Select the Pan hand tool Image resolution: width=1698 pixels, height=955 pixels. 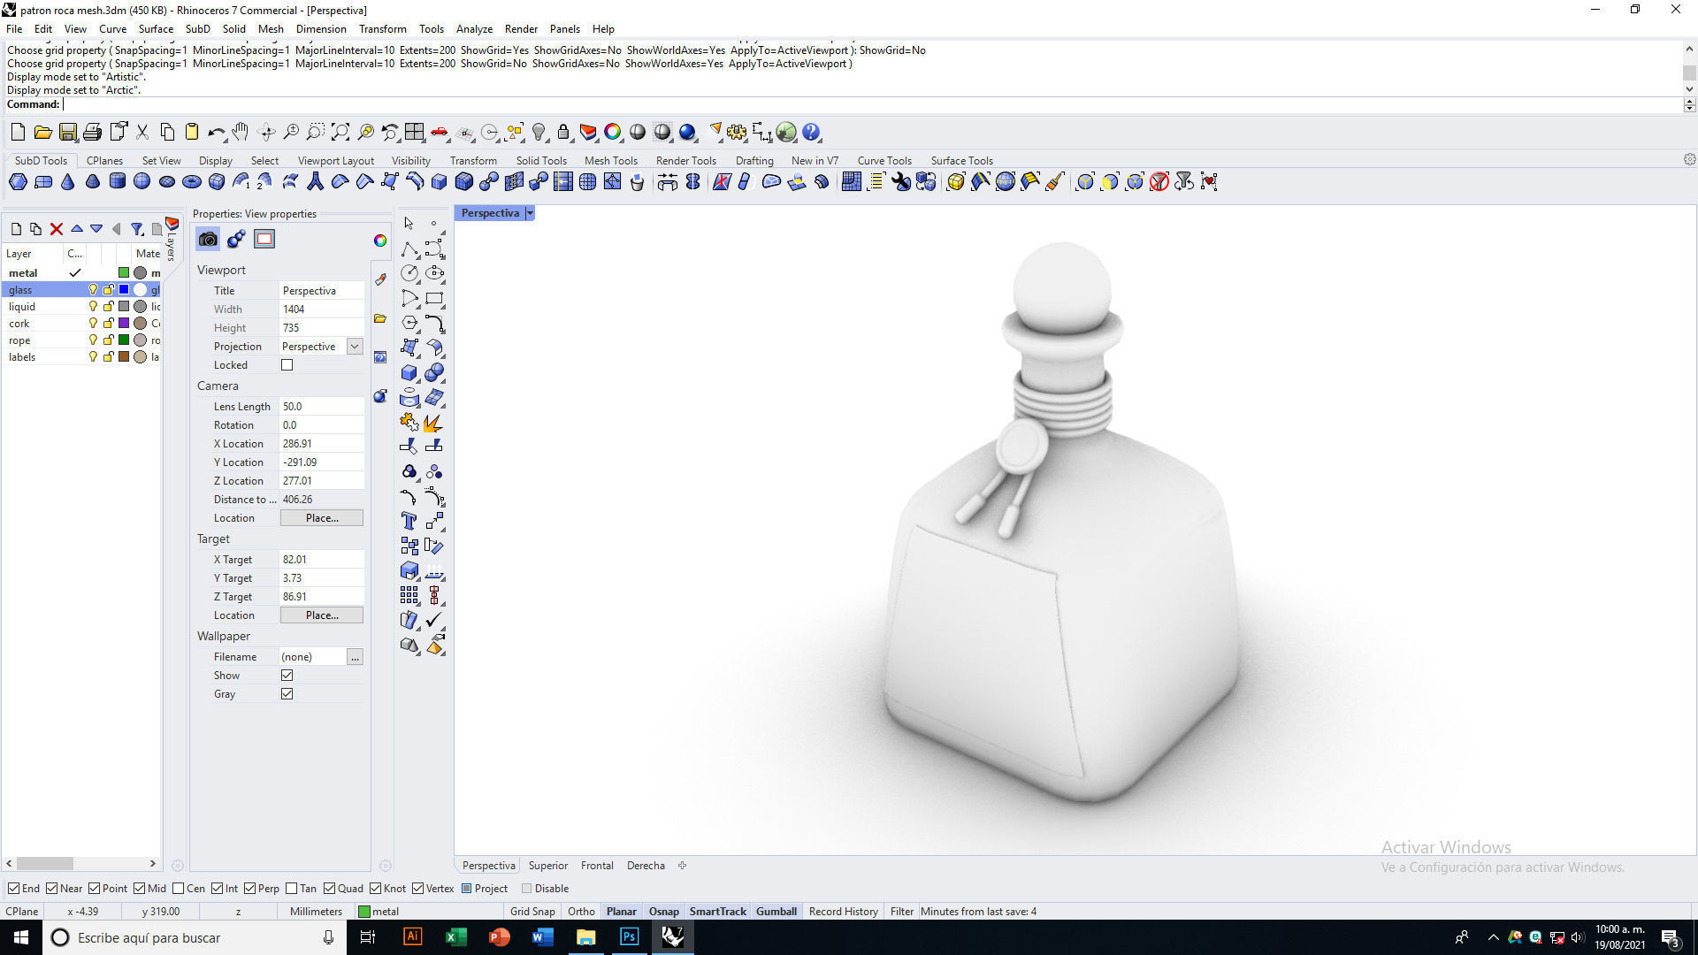click(241, 133)
